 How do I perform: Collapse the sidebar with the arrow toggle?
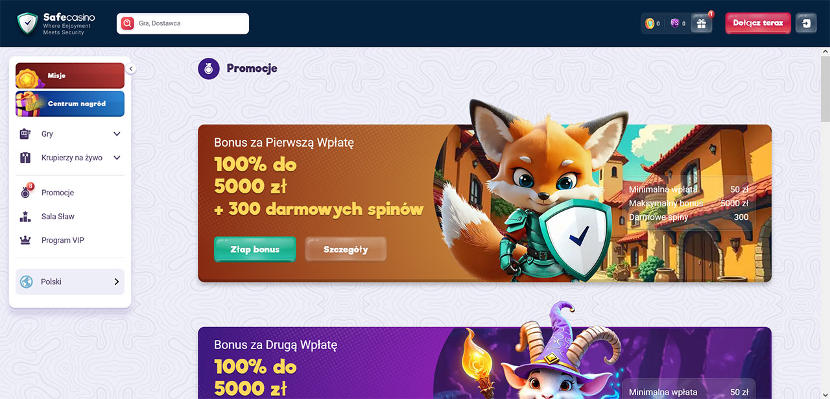point(131,68)
